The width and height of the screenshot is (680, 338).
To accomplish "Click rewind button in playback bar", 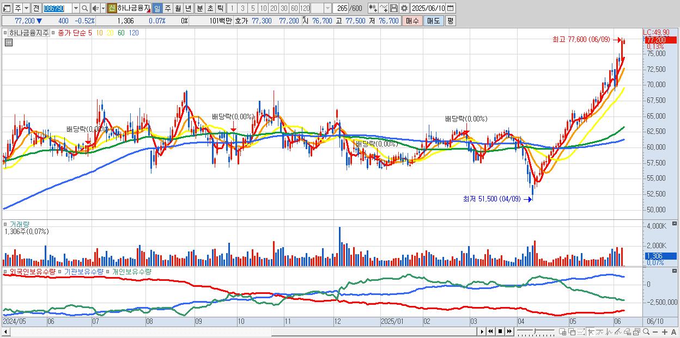I will pyautogui.click(x=490, y=331).
